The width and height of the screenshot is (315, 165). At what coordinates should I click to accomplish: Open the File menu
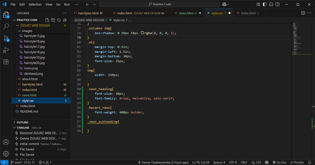[x=13, y=4]
